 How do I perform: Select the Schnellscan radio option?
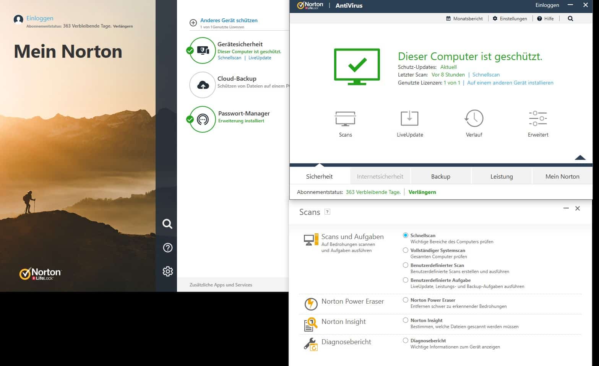406,235
